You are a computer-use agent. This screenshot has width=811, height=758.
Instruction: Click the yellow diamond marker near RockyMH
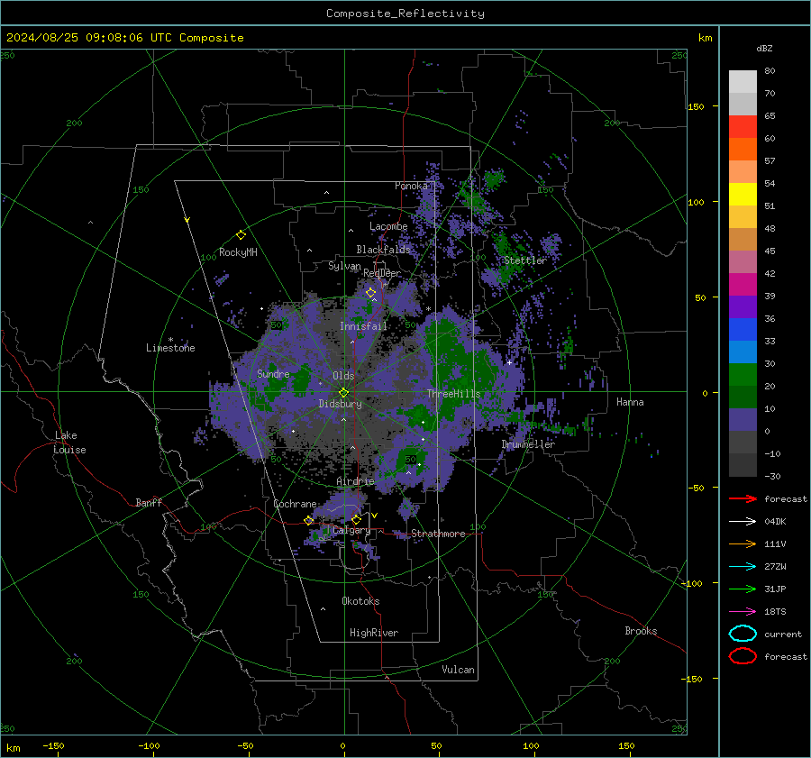(241, 235)
